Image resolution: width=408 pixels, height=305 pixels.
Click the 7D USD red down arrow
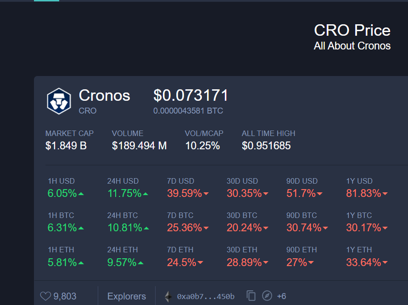coord(206,194)
